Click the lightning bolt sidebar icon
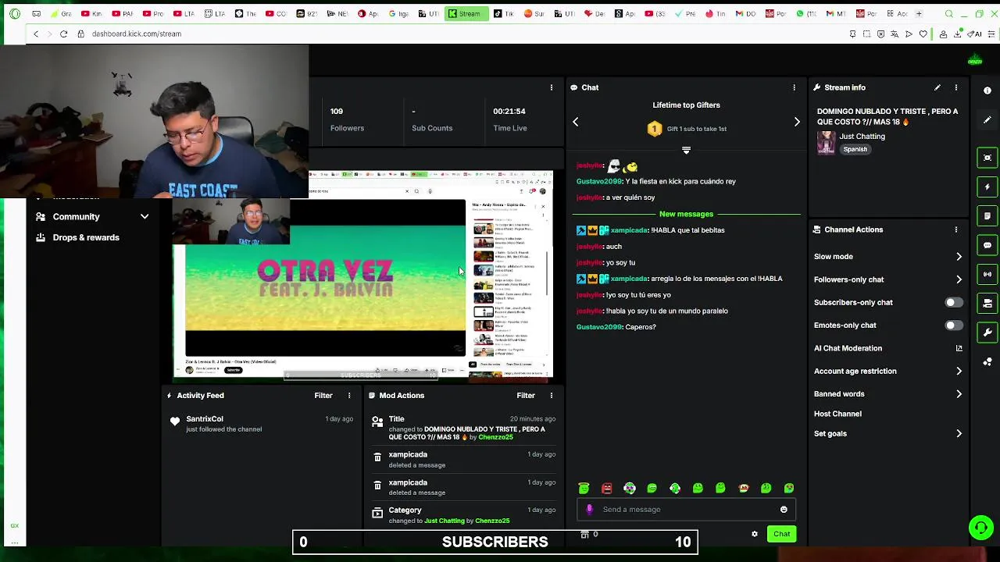1000x562 pixels. click(x=987, y=187)
